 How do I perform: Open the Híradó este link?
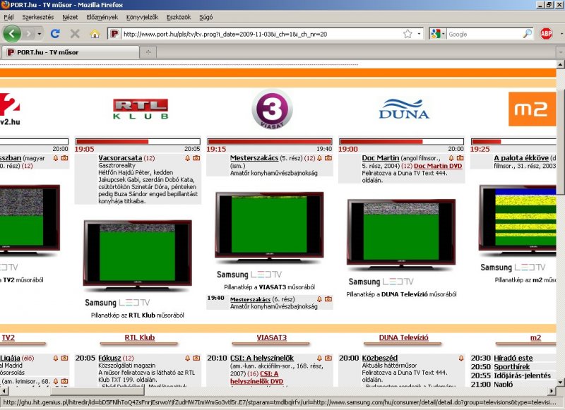tap(513, 358)
